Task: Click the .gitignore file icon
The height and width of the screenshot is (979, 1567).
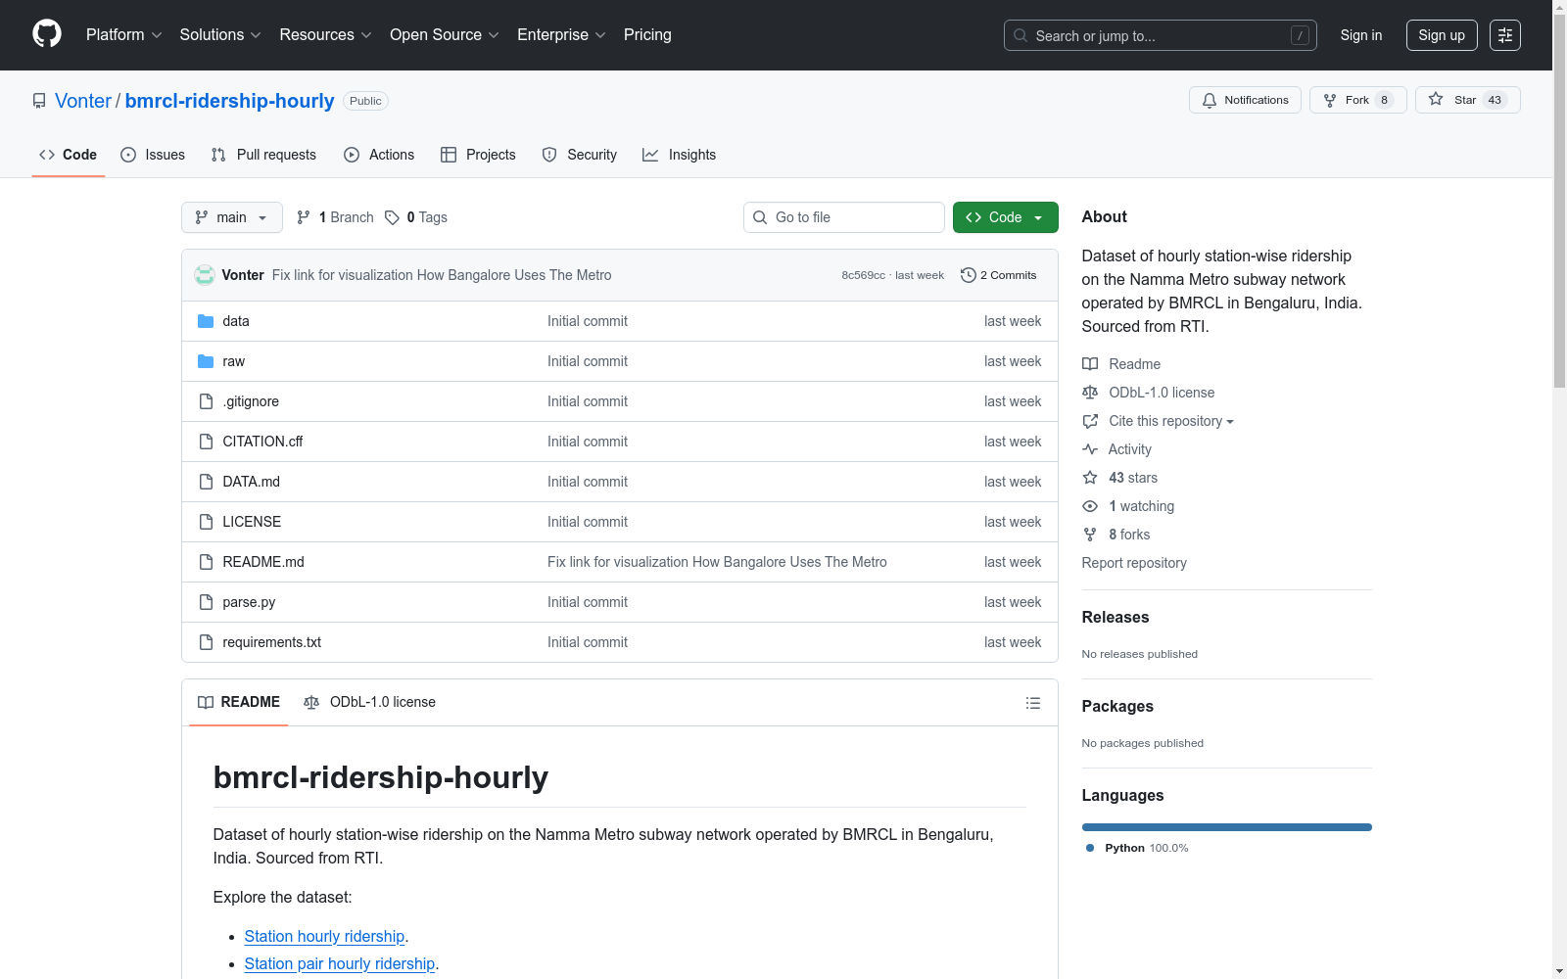Action: (x=206, y=401)
